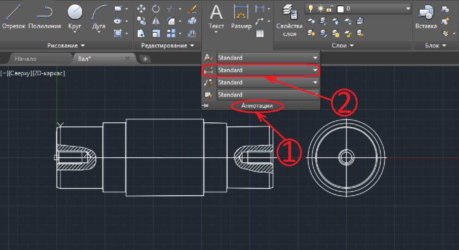Click the Move tool icon
This screenshot has width=459, height=250.
141,9
